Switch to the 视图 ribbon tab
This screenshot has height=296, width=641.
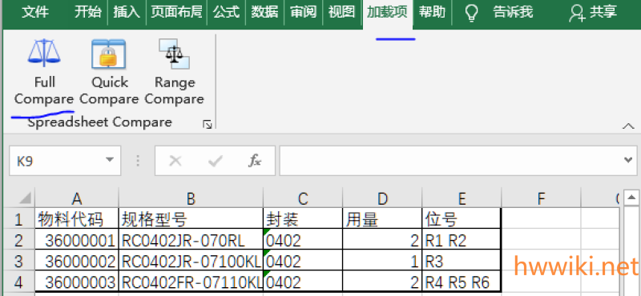coord(342,12)
